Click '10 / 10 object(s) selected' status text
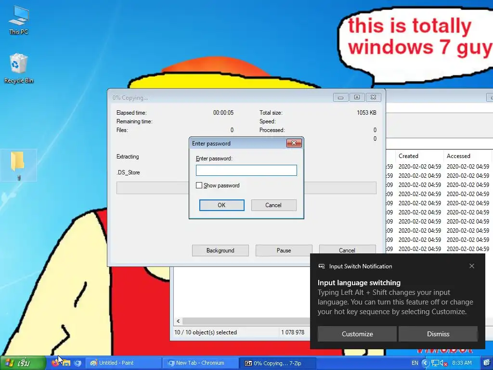The image size is (493, 370). click(x=206, y=332)
